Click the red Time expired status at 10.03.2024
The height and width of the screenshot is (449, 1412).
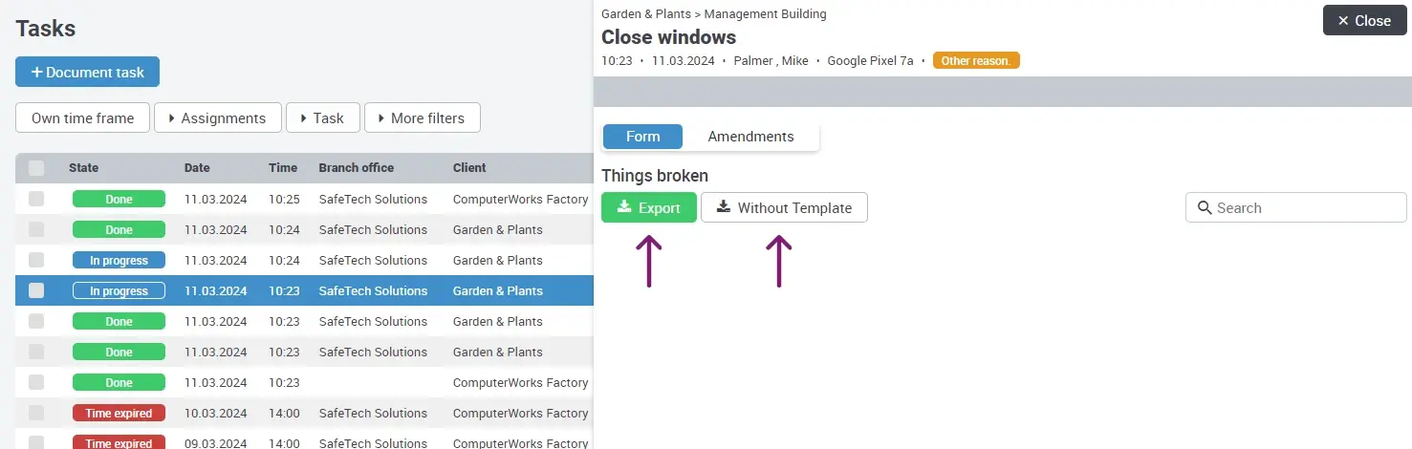tap(119, 414)
